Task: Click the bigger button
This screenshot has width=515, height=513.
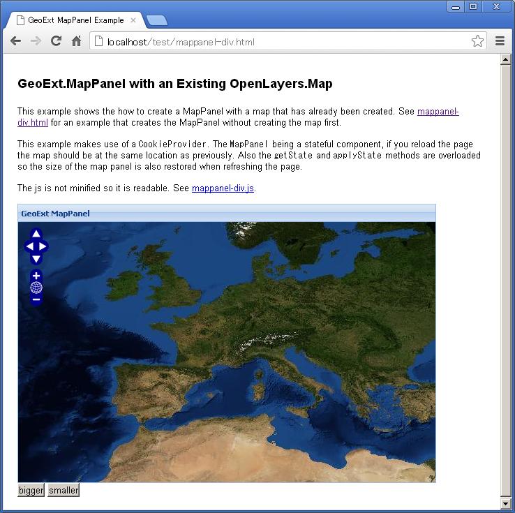Action: [31, 490]
